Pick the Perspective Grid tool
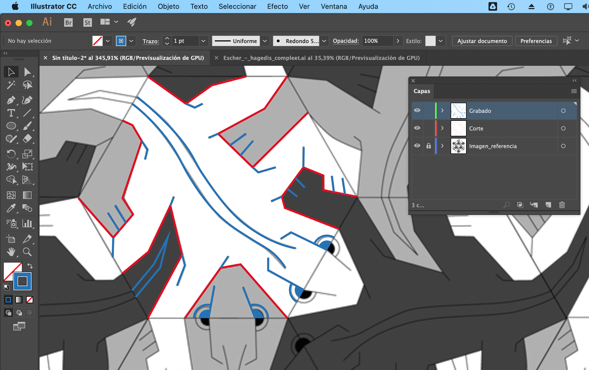This screenshot has height=370, width=589. [27, 180]
